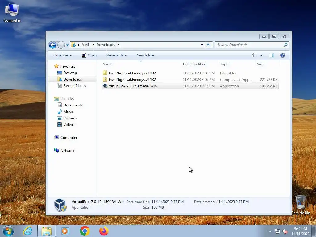Change view using the view icon
Screen dimensions: 316x237
pos(255,55)
